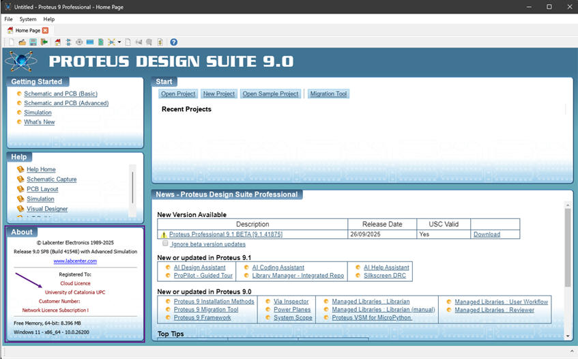Open Via Inspector link
The image size is (578, 359).
click(291, 302)
